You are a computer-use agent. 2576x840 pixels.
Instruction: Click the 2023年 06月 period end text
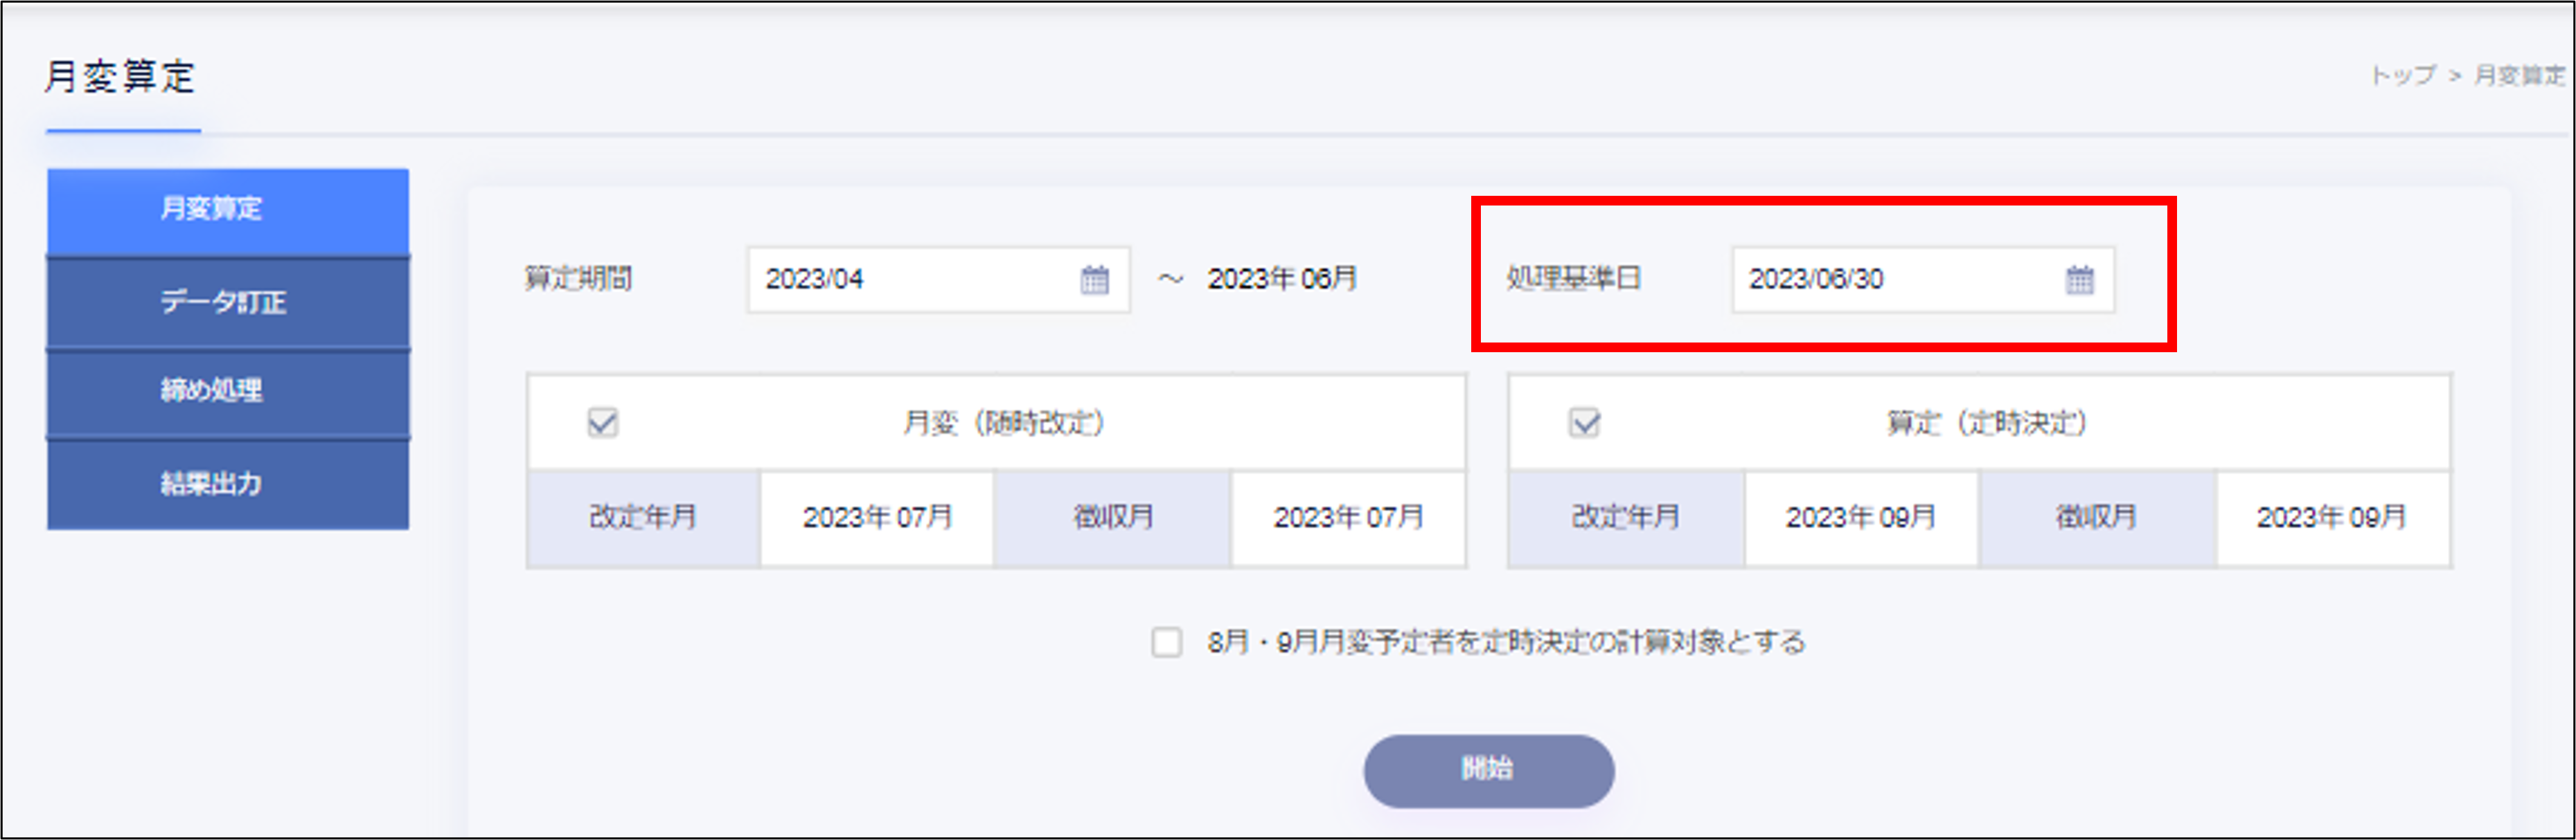point(1282,279)
